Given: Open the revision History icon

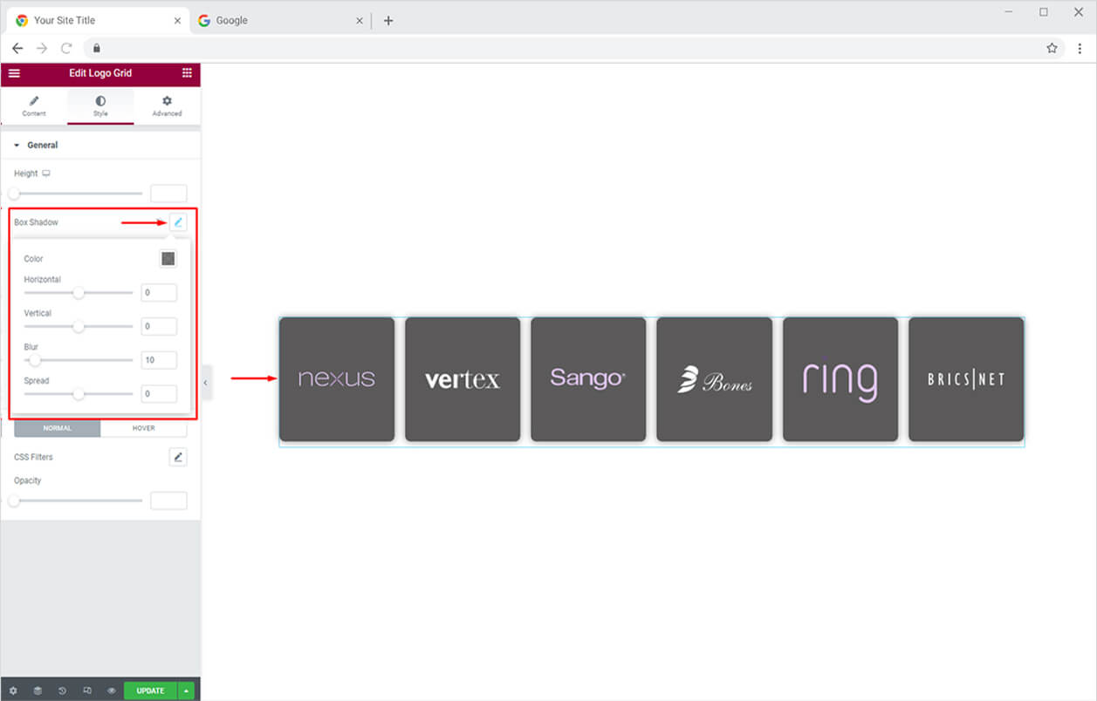Looking at the screenshot, I should click(62, 691).
